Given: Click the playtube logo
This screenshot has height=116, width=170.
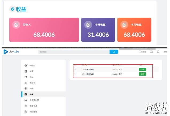Looking at the screenshot, I should 11,52.
